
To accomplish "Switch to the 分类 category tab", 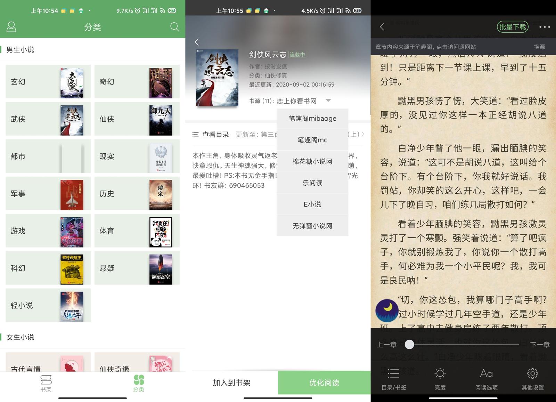I will click(139, 383).
